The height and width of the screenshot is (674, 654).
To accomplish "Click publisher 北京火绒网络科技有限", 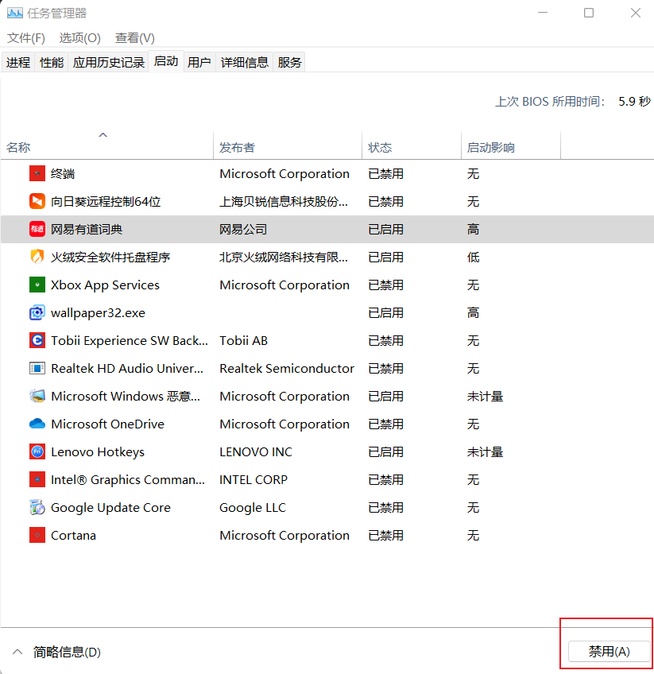I will [x=284, y=258].
